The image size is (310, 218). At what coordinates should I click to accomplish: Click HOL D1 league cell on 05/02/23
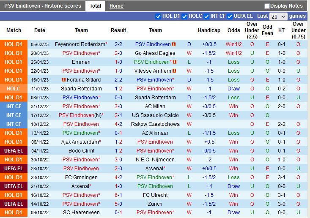click(14, 44)
